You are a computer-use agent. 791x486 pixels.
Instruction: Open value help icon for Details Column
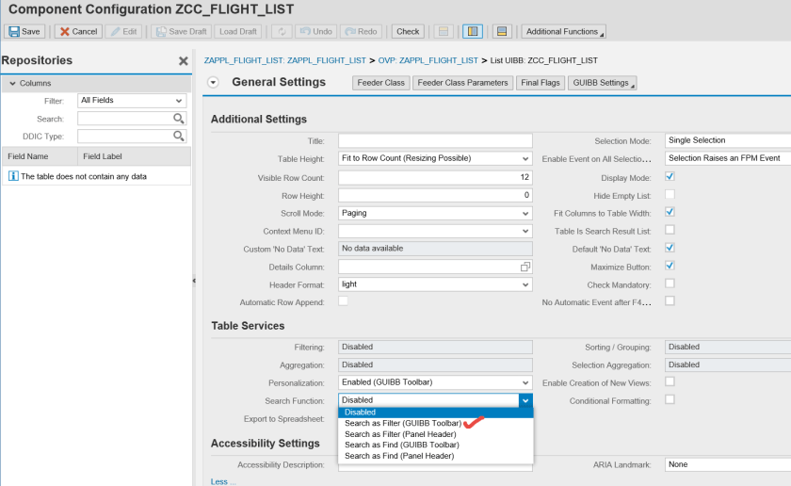pos(525,267)
